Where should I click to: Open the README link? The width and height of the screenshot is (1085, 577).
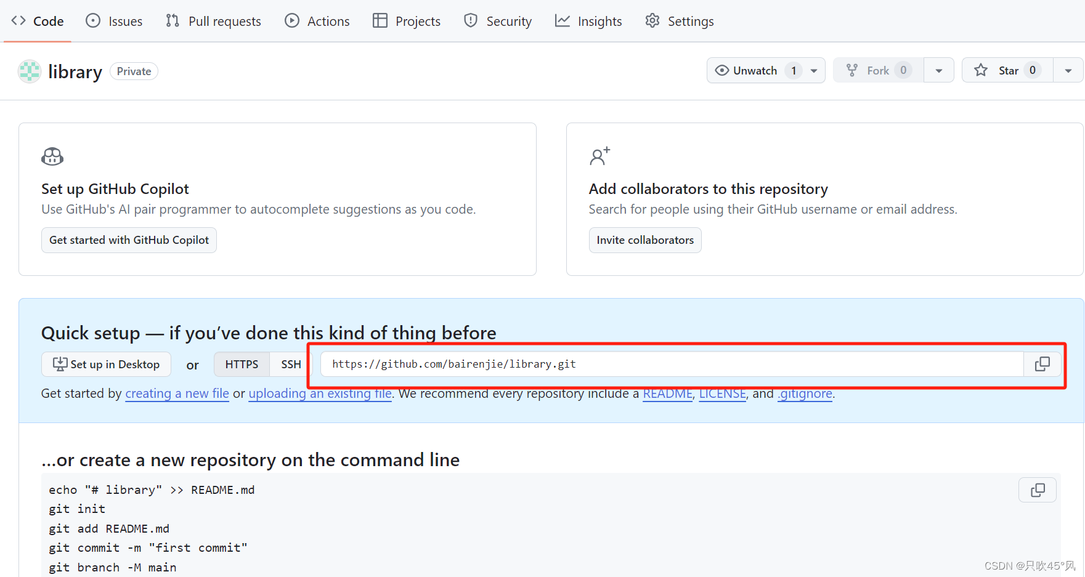coord(668,393)
